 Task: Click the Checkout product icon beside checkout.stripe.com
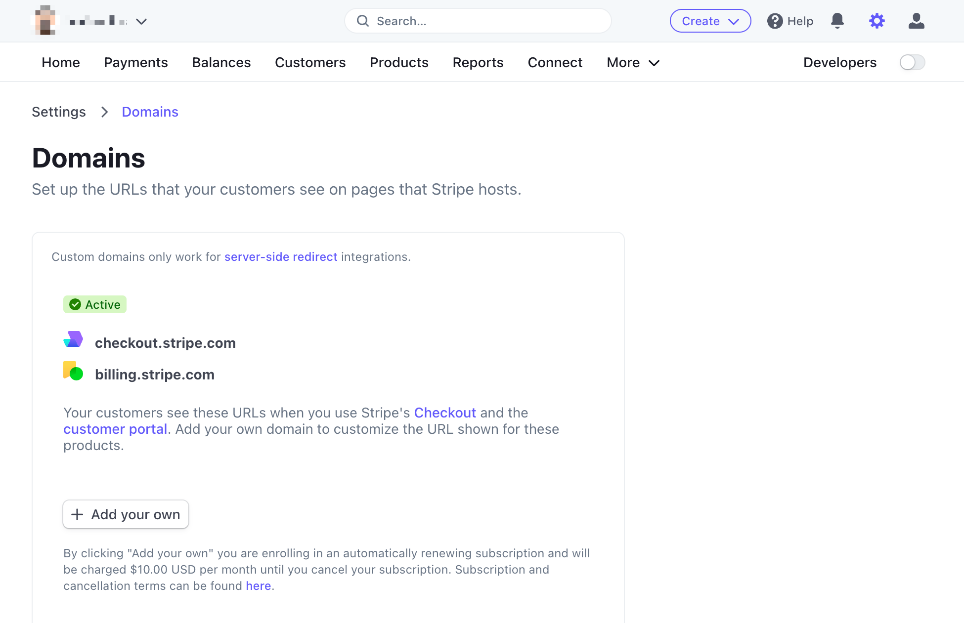(x=73, y=340)
